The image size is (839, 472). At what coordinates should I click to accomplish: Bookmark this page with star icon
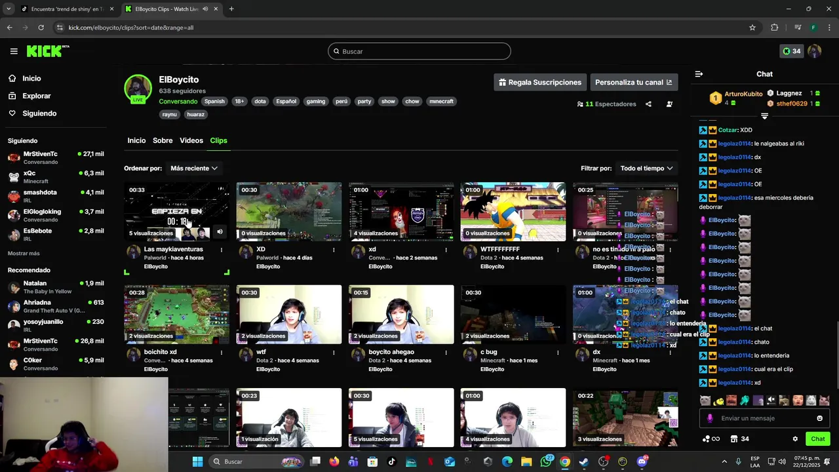pos(752,28)
